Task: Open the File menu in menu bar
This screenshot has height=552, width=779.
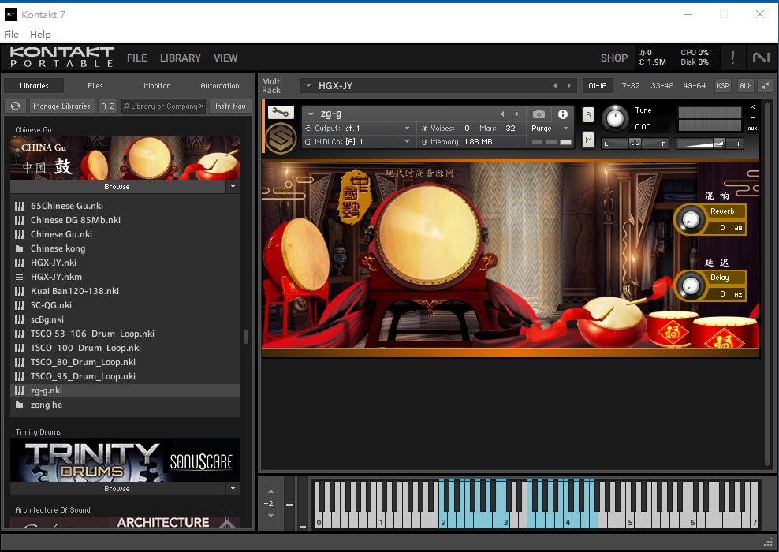Action: click(x=11, y=34)
